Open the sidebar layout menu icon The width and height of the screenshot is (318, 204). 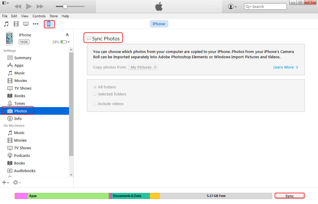[x=6, y=3]
